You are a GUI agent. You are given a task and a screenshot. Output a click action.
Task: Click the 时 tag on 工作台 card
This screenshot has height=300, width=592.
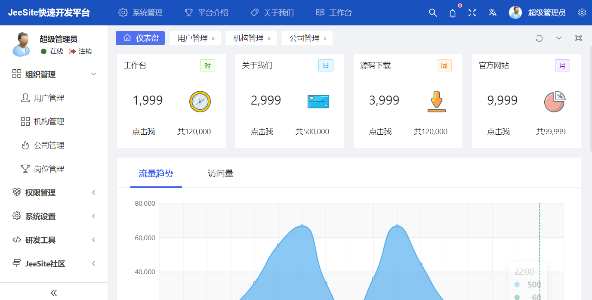click(x=207, y=66)
